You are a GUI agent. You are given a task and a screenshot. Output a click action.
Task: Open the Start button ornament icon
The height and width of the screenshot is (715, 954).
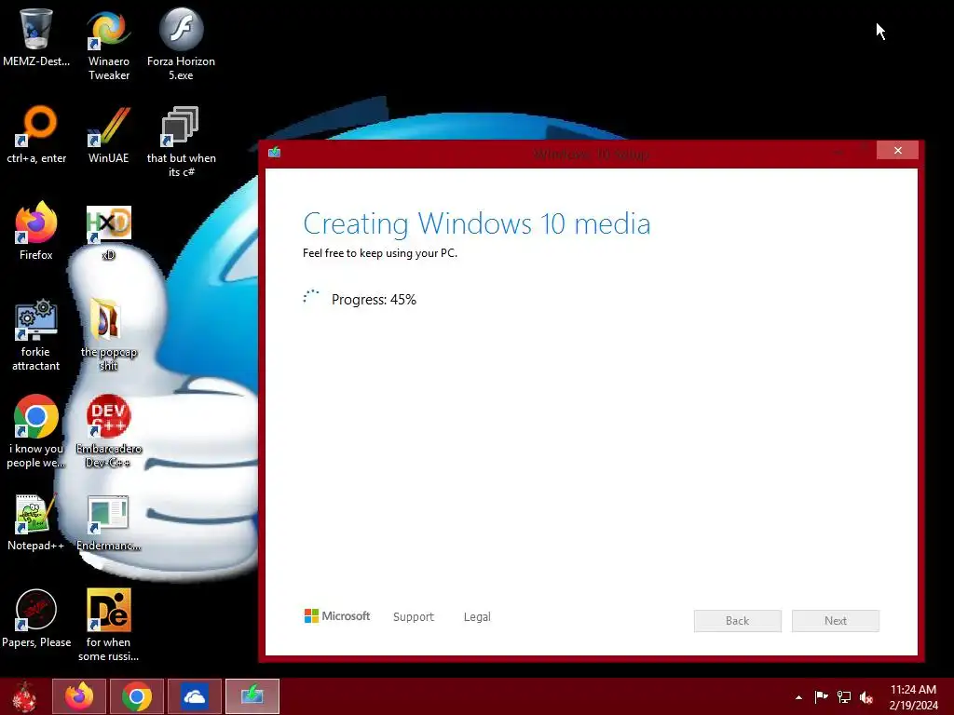[24, 696]
